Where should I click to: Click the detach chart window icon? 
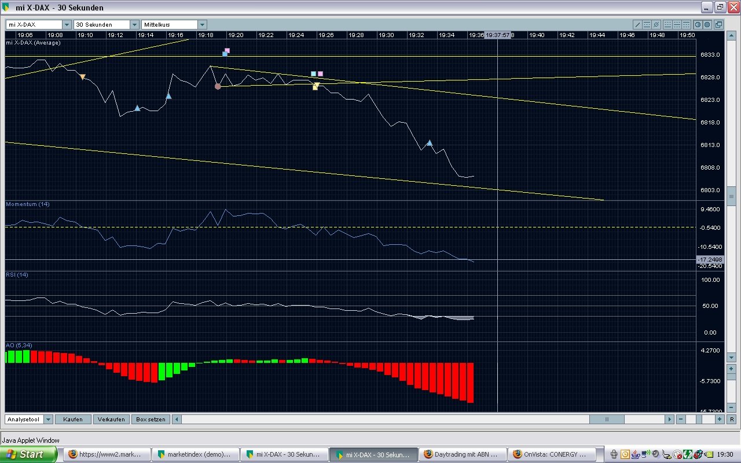click(718, 25)
